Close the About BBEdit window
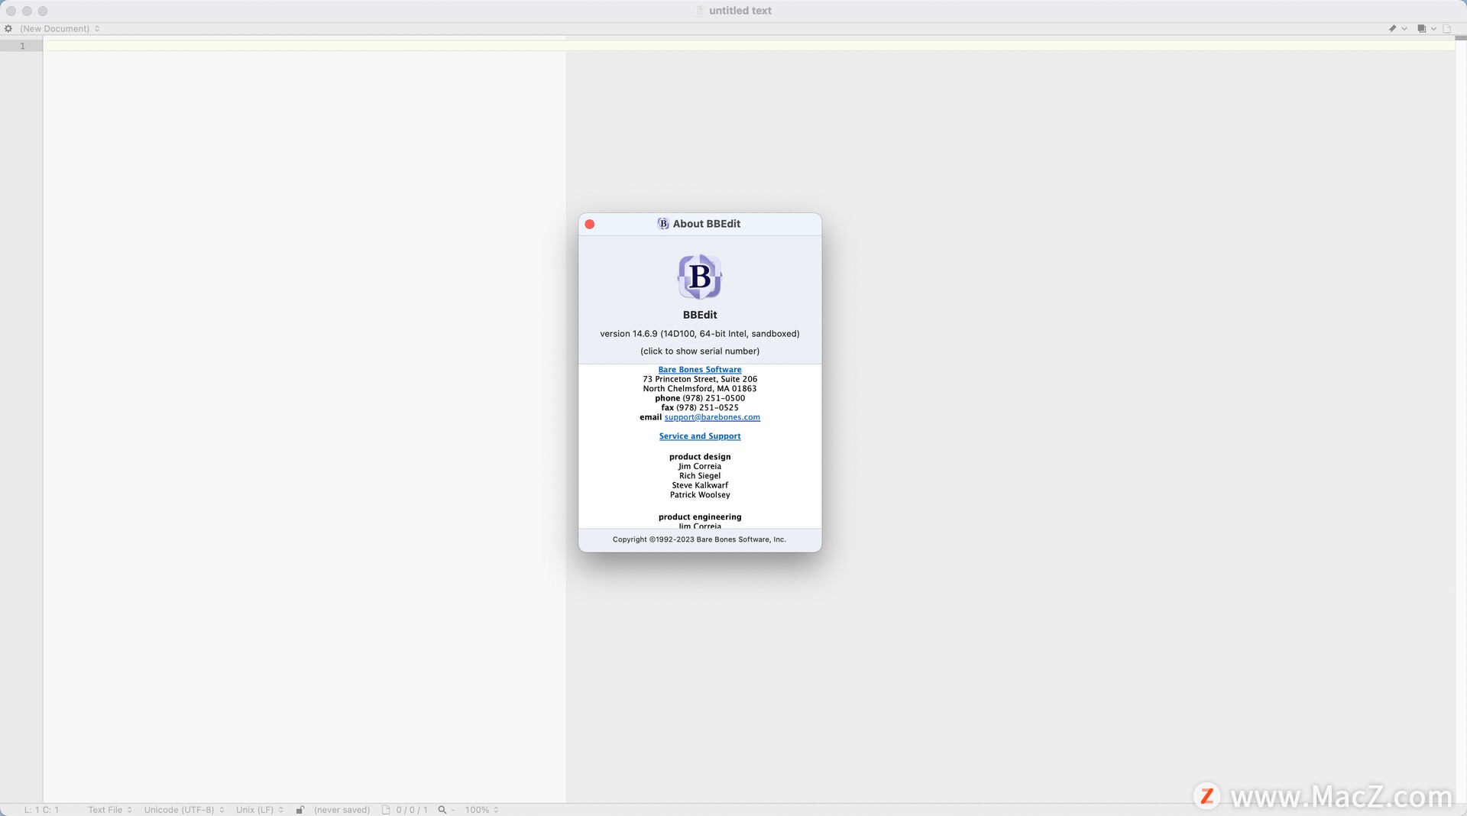The image size is (1467, 816). (589, 224)
